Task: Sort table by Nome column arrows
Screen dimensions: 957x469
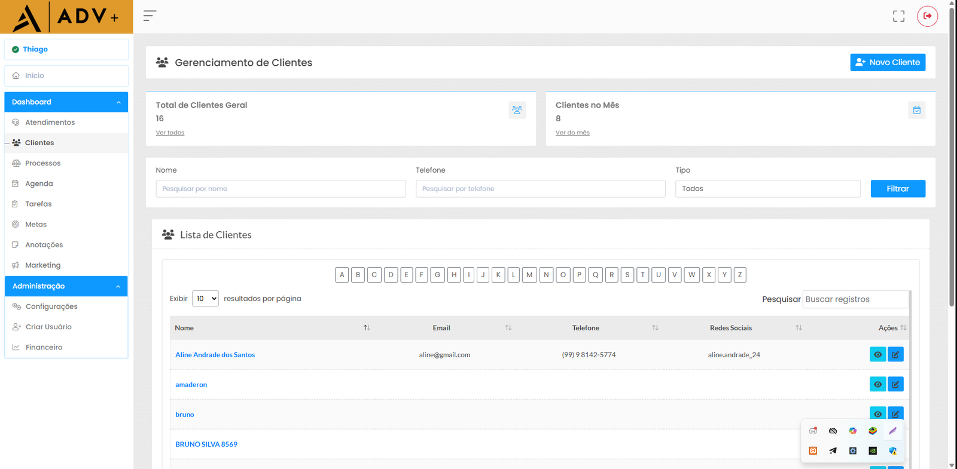Action: [367, 328]
